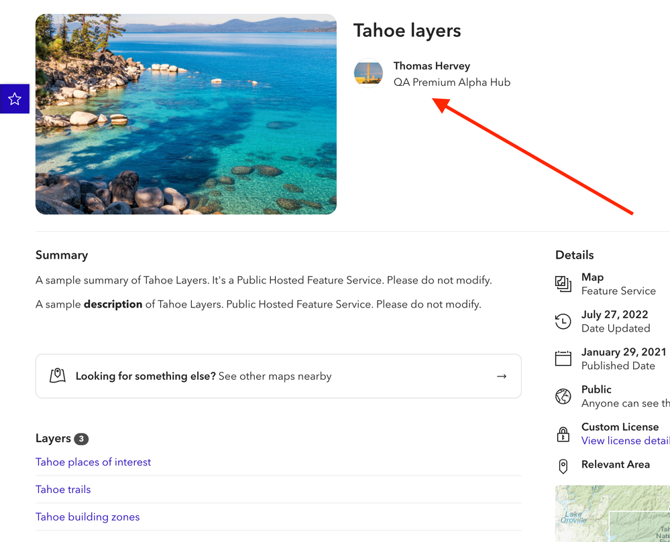The image size is (670, 542).
Task: Click View license details link
Action: coord(625,441)
